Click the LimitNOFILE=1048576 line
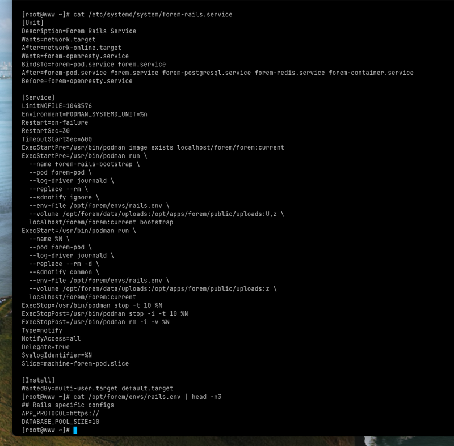This screenshot has height=446, width=454. pos(57,106)
